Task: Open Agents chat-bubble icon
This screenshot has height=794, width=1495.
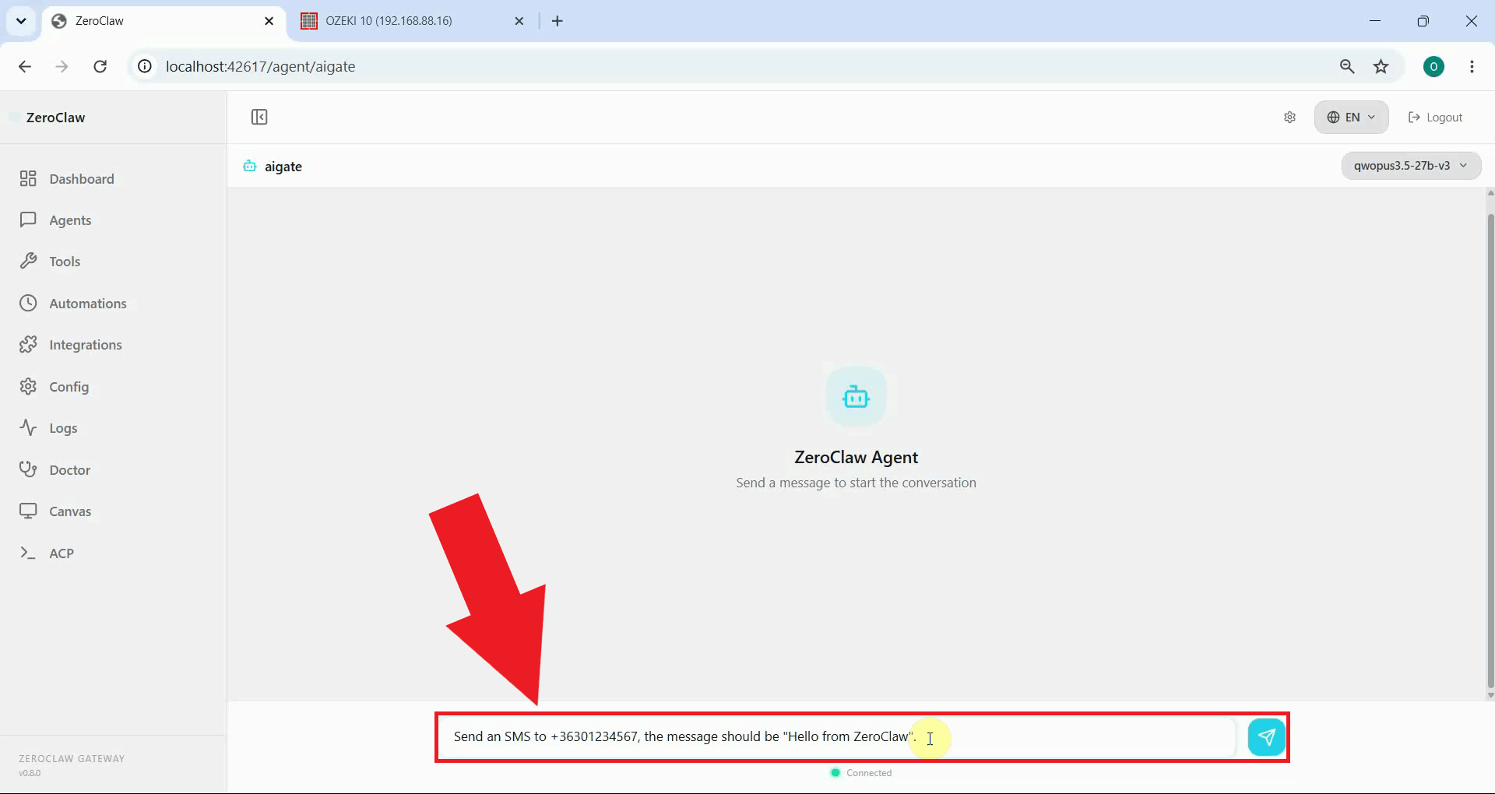Action: pyautogui.click(x=28, y=220)
